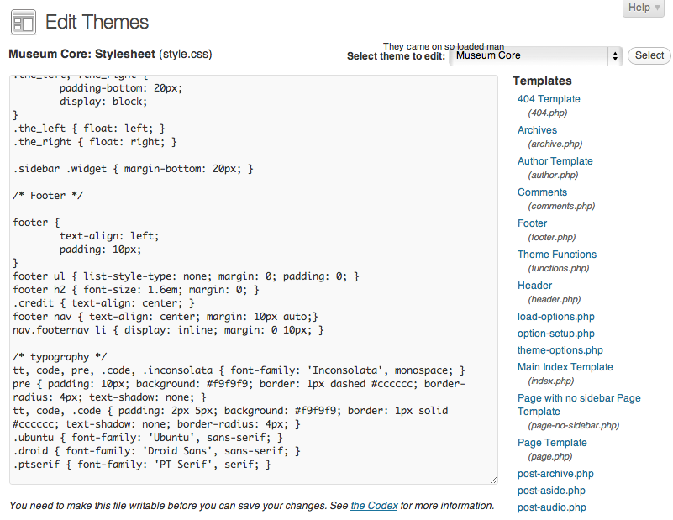Open the Comments template

[x=542, y=192]
